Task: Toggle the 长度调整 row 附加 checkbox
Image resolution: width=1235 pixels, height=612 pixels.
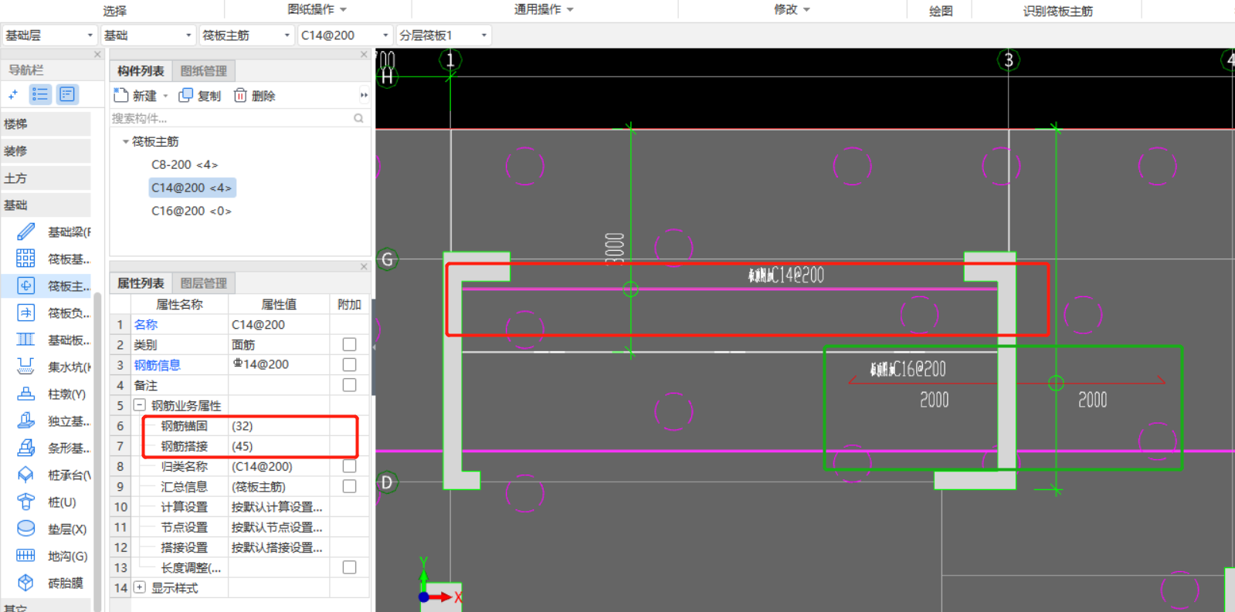Action: pyautogui.click(x=349, y=567)
